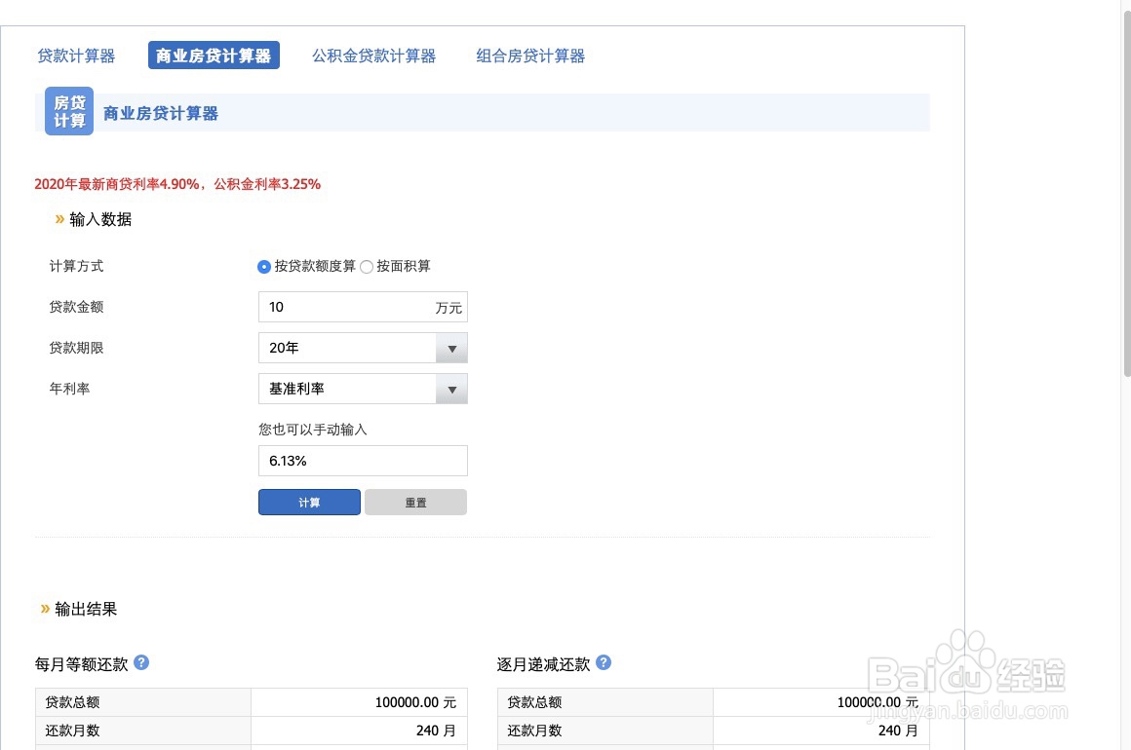This screenshot has height=750, width=1131.
Task: Click the manual interest rate 6.13% field
Action: coord(363,461)
